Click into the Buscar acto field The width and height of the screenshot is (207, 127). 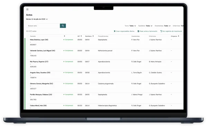coord(43,26)
